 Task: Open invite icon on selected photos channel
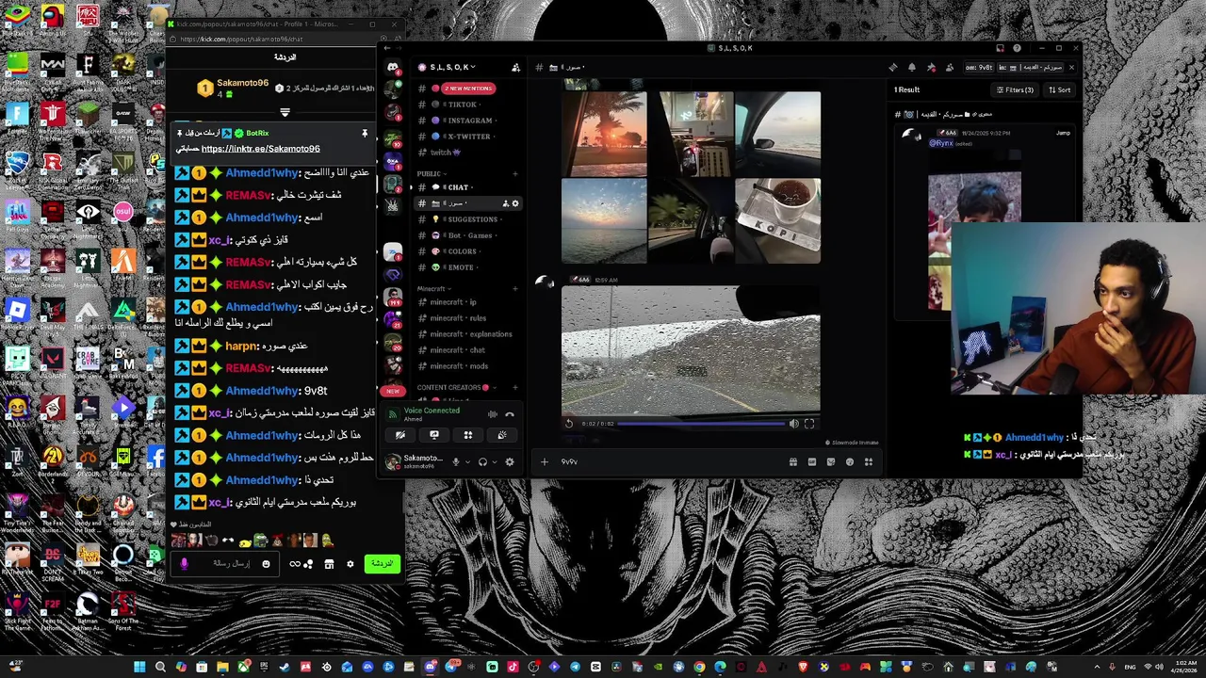[x=506, y=203]
